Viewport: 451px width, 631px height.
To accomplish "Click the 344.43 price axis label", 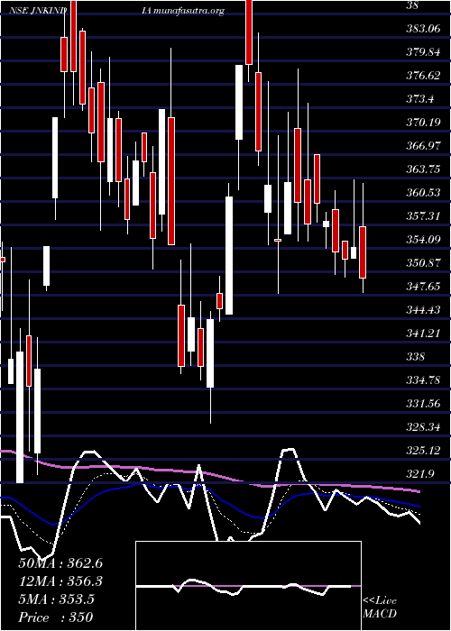I will 423,310.
